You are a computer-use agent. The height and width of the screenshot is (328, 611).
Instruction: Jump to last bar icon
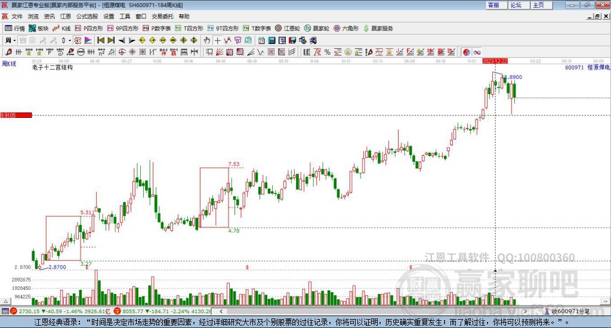pos(111,40)
